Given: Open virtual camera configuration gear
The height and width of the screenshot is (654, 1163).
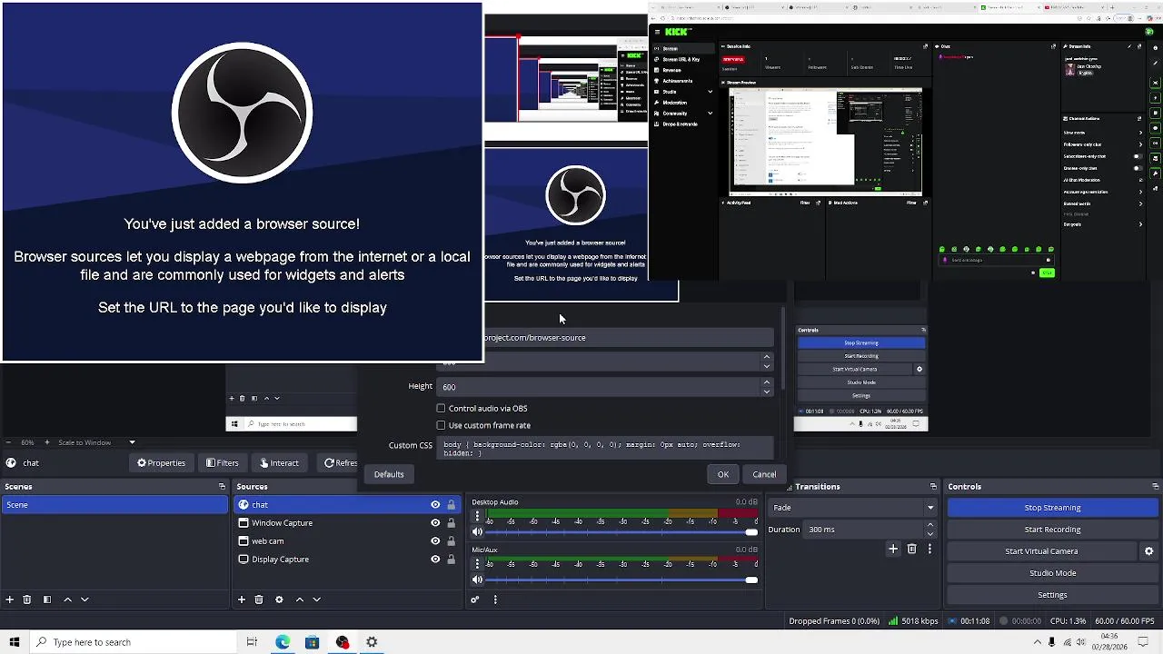Looking at the screenshot, I should (1148, 551).
